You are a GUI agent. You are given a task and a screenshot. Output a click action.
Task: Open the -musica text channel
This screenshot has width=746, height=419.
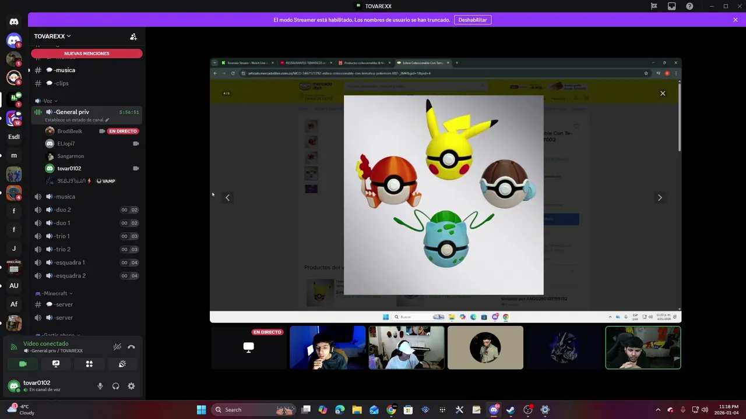tap(87, 70)
